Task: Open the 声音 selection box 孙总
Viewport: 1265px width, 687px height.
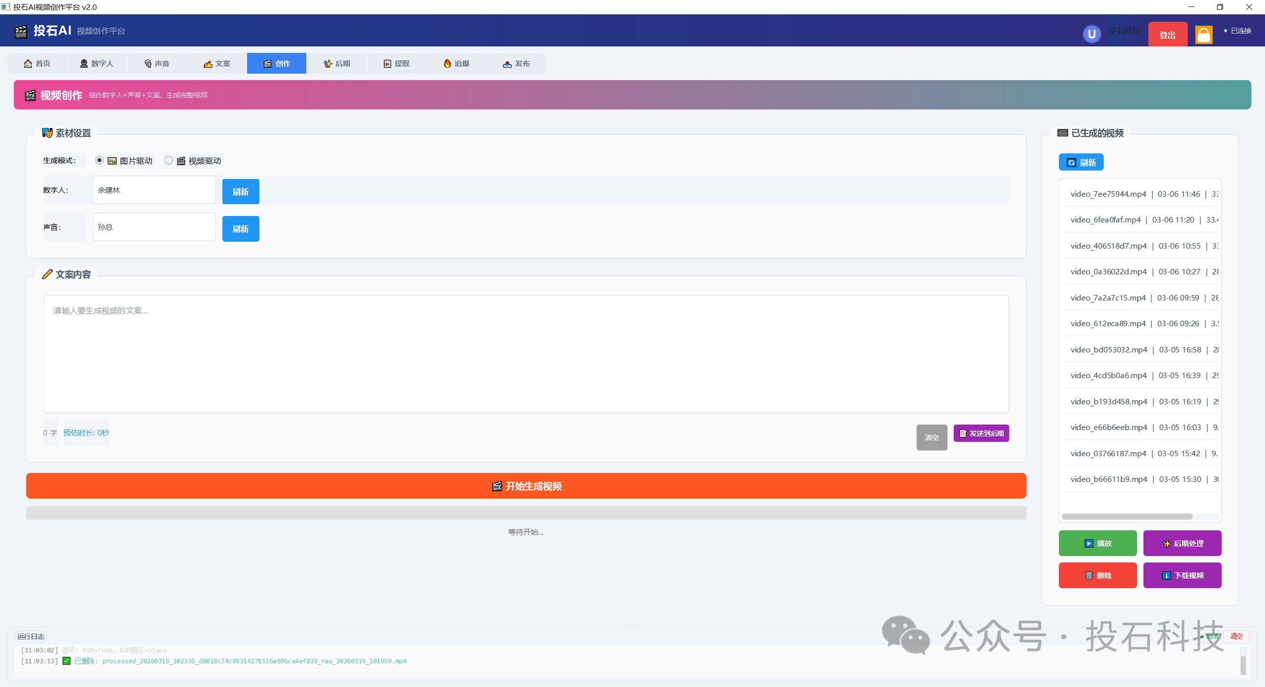Action: tap(154, 227)
